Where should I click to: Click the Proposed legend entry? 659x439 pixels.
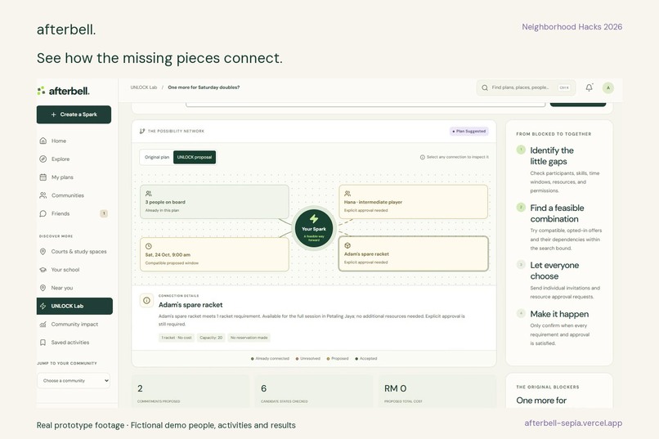[338, 358]
